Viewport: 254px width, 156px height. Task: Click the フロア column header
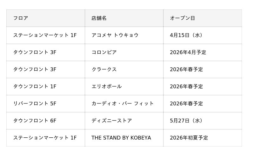point(21,18)
